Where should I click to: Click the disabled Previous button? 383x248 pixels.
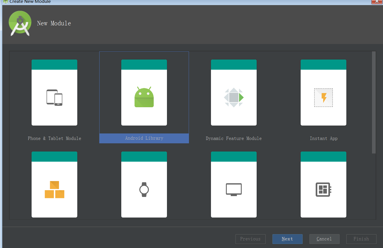250,239
